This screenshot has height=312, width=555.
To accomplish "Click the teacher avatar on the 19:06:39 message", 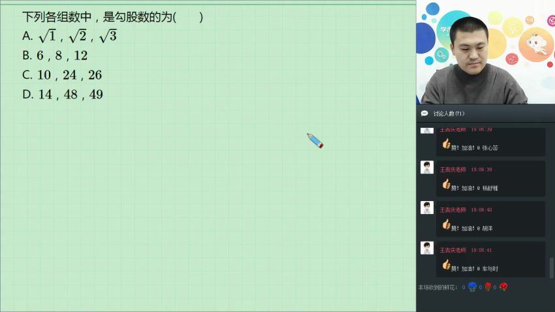I will [x=427, y=167].
